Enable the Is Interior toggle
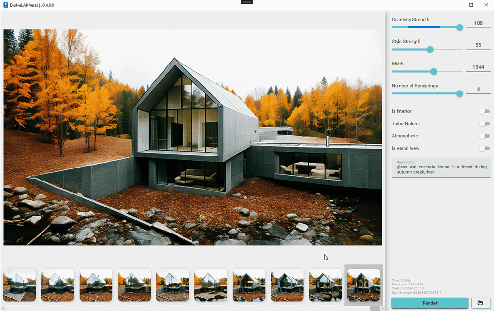Screen dimensions: 494x311 click(484, 111)
